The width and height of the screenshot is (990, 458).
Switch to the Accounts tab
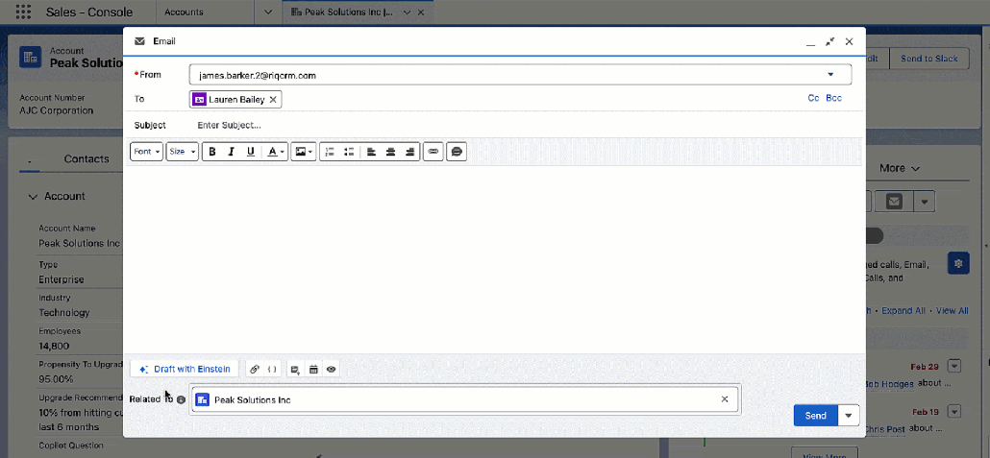tap(184, 12)
